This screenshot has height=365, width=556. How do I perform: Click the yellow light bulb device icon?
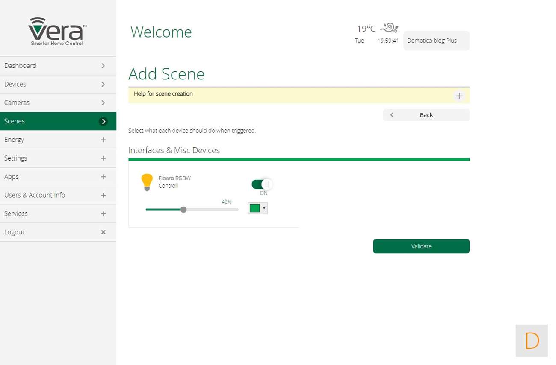147,182
